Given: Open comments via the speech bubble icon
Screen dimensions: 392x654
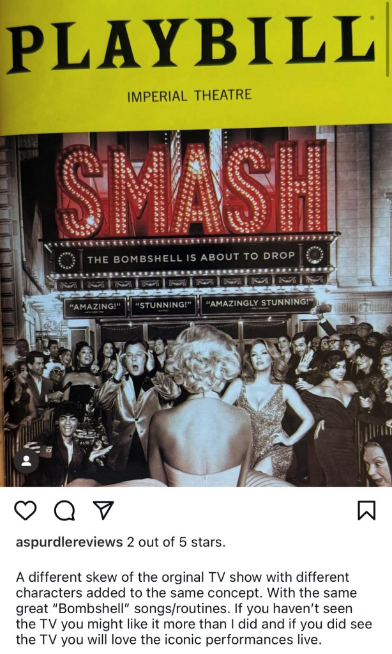Looking at the screenshot, I should pyautogui.click(x=64, y=511).
